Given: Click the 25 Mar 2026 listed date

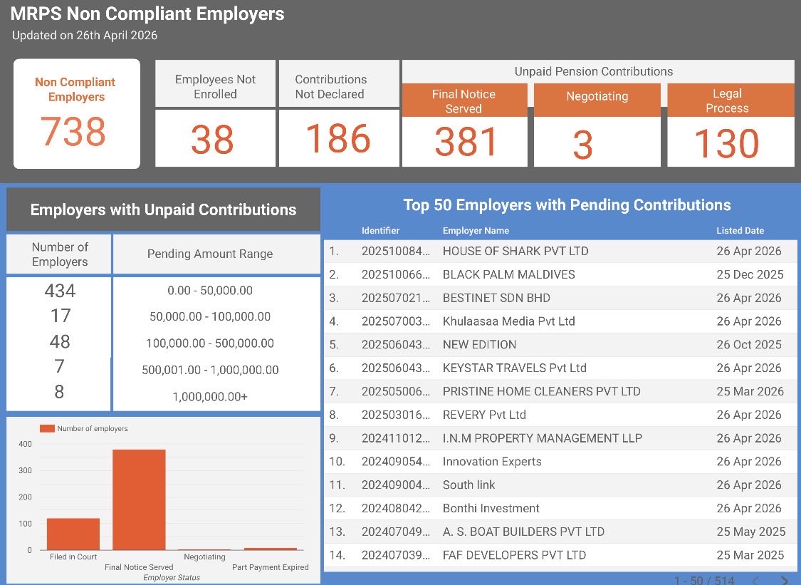Looking at the screenshot, I should 750,392.
